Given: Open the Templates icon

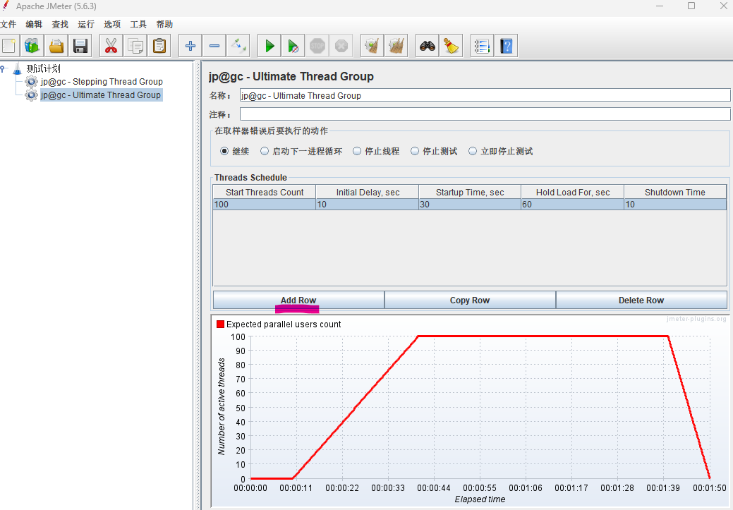Looking at the screenshot, I should click(32, 46).
